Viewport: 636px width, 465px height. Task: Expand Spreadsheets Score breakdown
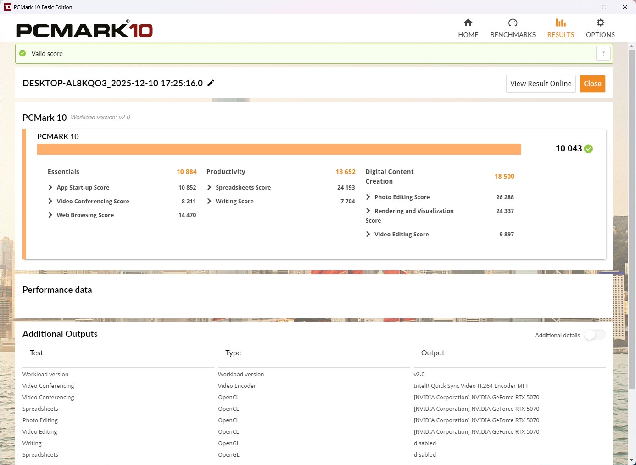click(209, 187)
